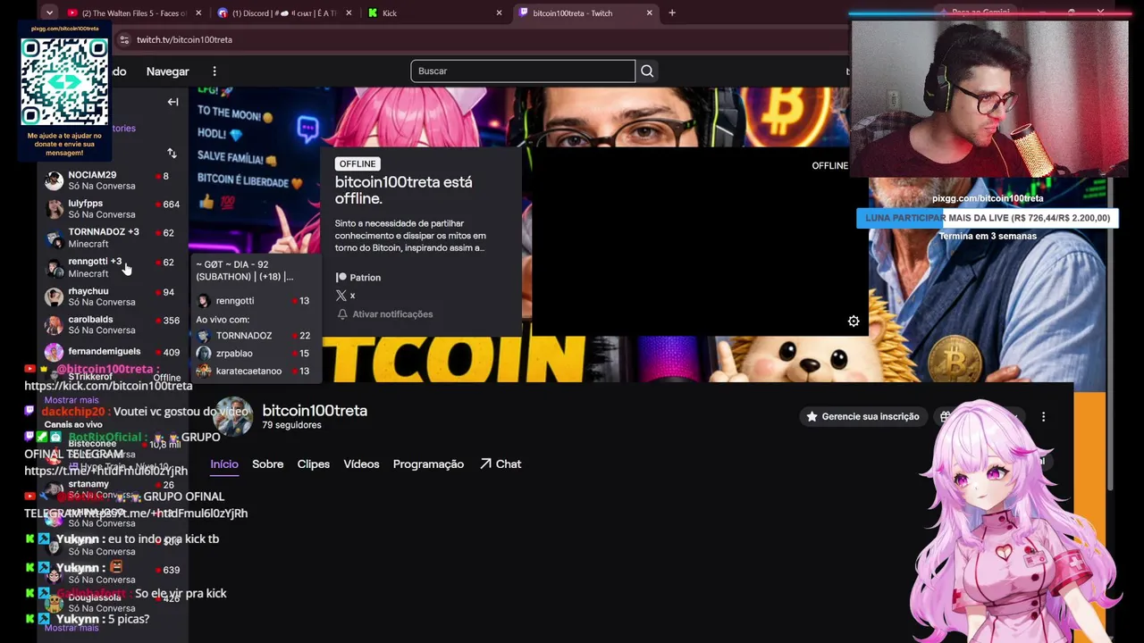The height and width of the screenshot is (643, 1144).
Task: Select zrpablao in the hover popup
Action: coord(253,354)
